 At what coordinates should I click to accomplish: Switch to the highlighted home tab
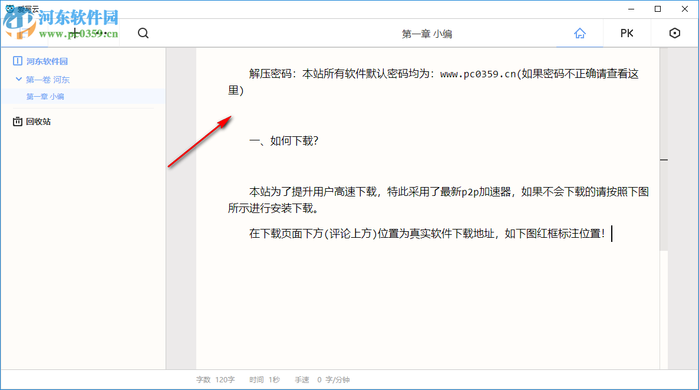pos(579,33)
